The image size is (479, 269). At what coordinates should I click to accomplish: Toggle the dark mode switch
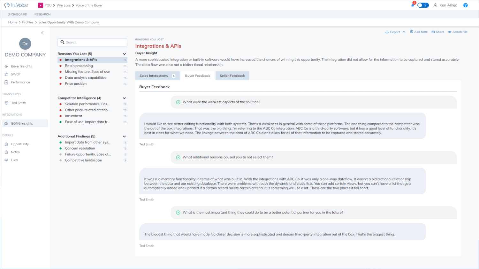pyautogui.click(x=423, y=5)
